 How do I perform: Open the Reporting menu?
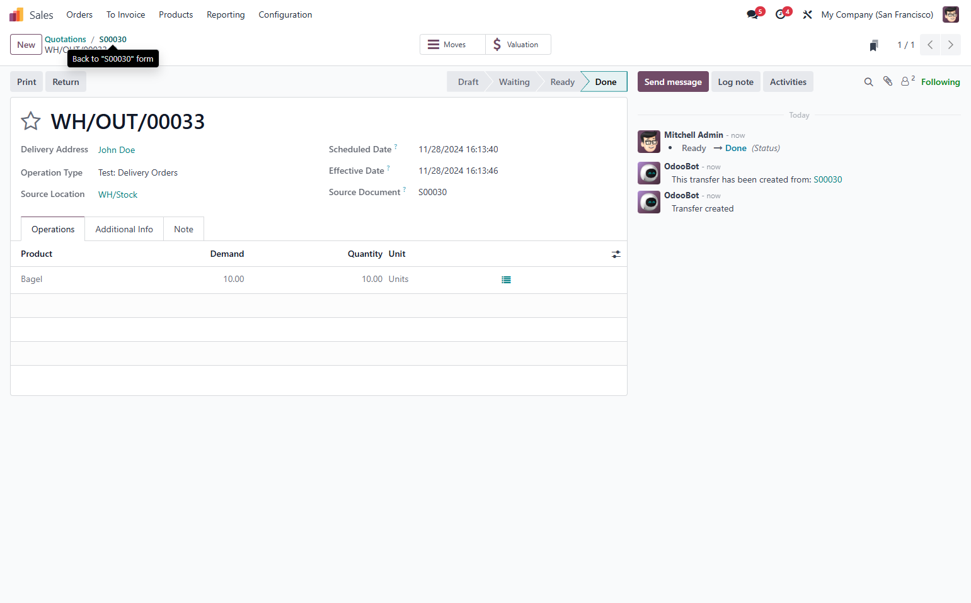pyautogui.click(x=226, y=14)
